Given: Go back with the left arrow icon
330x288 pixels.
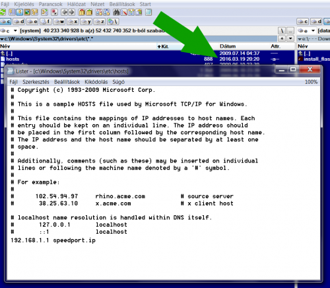Looking at the screenshot, I should (64, 12).
